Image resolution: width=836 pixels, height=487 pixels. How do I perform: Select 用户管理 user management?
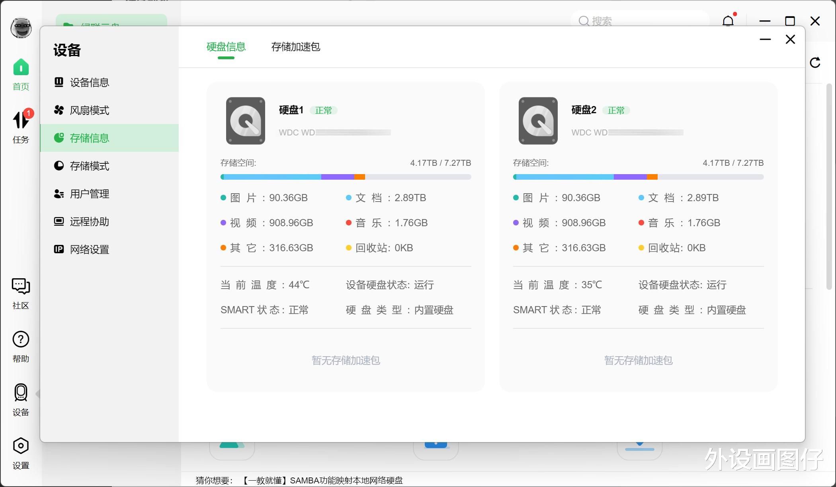(x=89, y=194)
